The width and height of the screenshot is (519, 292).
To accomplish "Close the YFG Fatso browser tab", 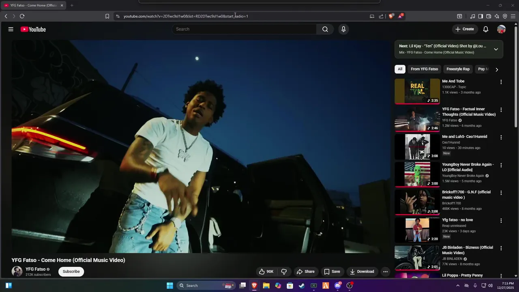I will [x=62, y=5].
